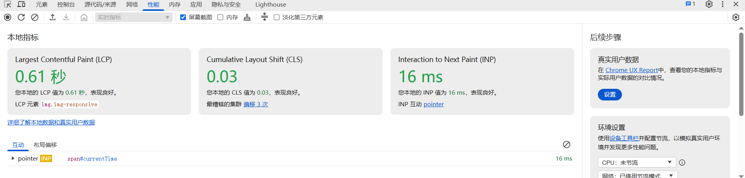Open the CPU throttling dropdown
Image resolution: width=745 pixels, height=178 pixels.
pos(637,162)
